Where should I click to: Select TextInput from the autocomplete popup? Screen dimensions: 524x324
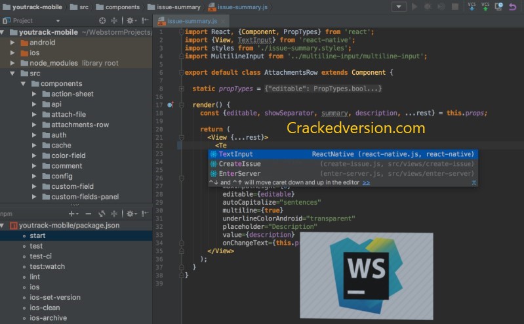pos(235,154)
